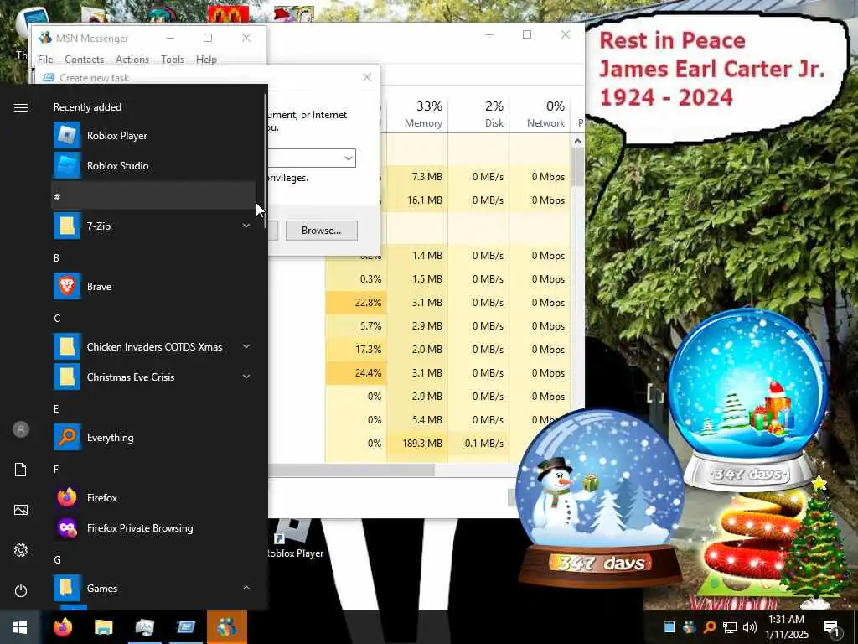The width and height of the screenshot is (858, 644).
Task: Open Pictures from the Start menu rail
Action: tap(21, 510)
